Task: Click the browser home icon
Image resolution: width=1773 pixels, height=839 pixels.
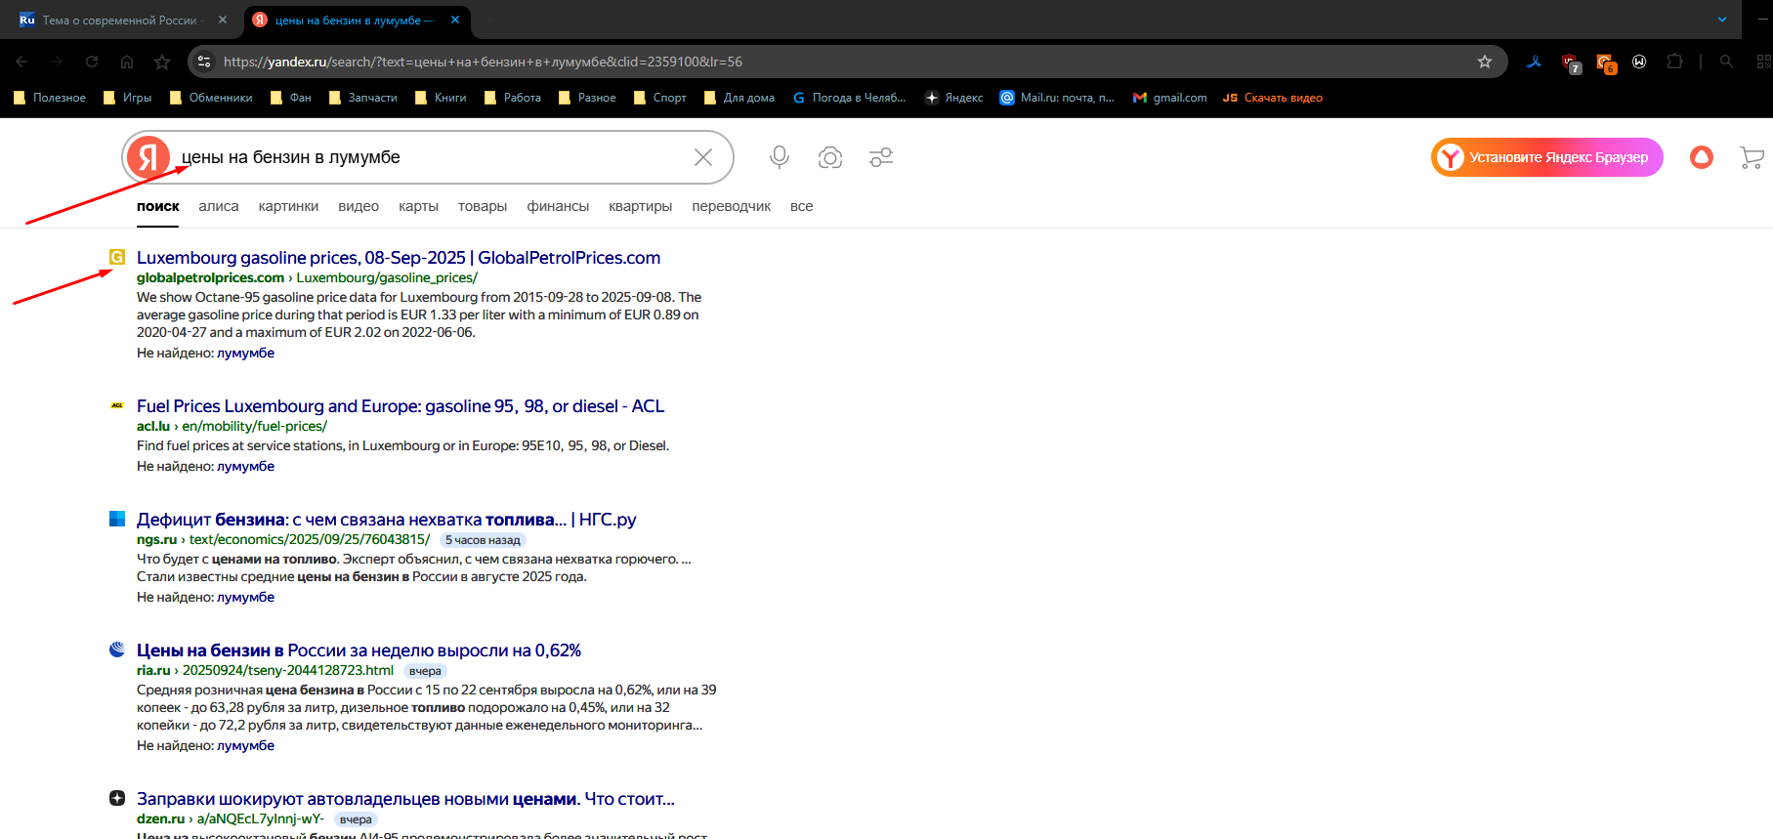Action: pos(127,62)
